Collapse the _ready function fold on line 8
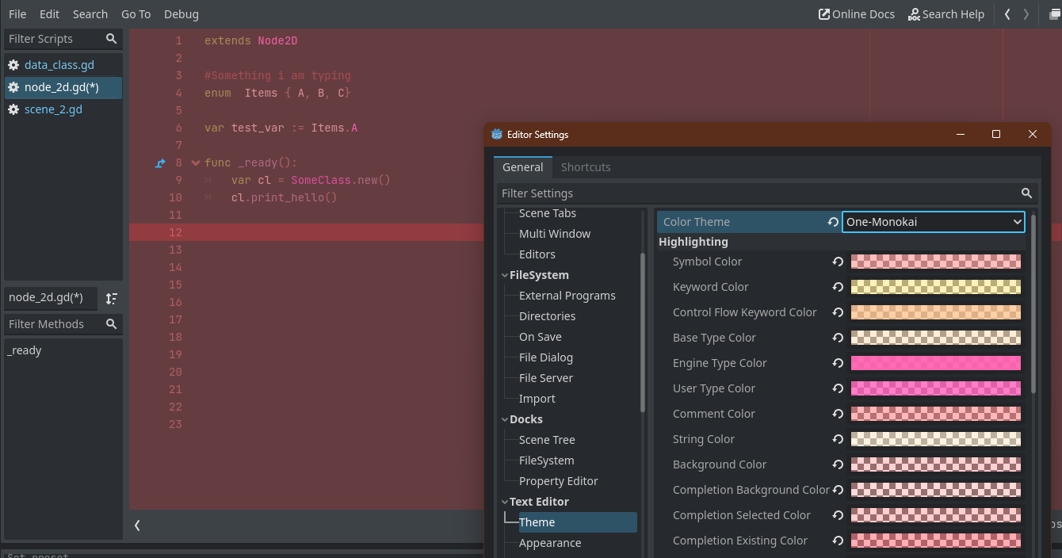The image size is (1062, 558). point(195,162)
